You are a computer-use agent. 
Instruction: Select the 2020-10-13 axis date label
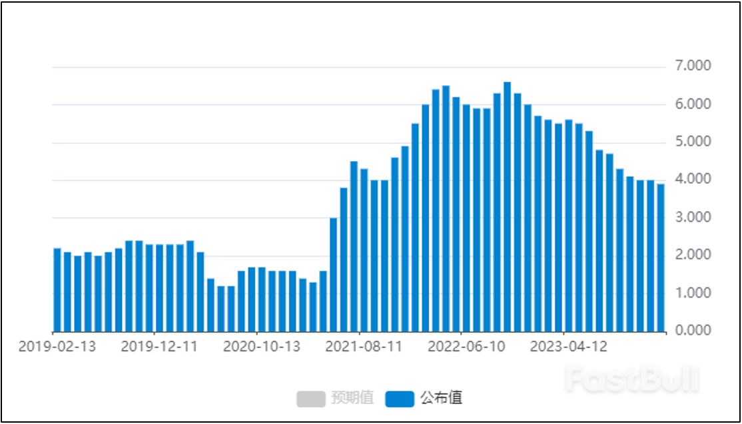coord(262,347)
